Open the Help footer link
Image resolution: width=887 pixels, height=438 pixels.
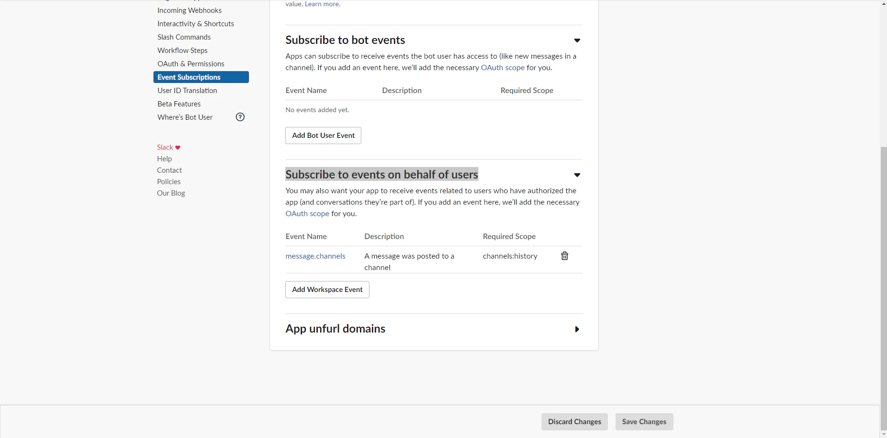point(164,159)
